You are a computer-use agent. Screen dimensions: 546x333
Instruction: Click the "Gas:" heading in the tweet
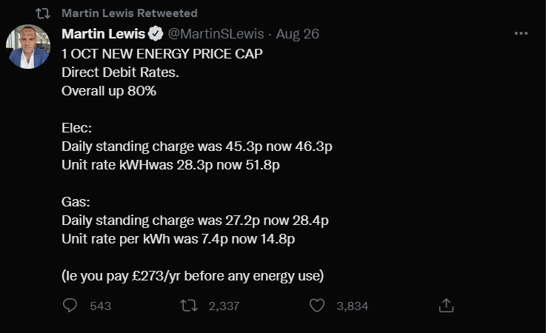click(75, 202)
